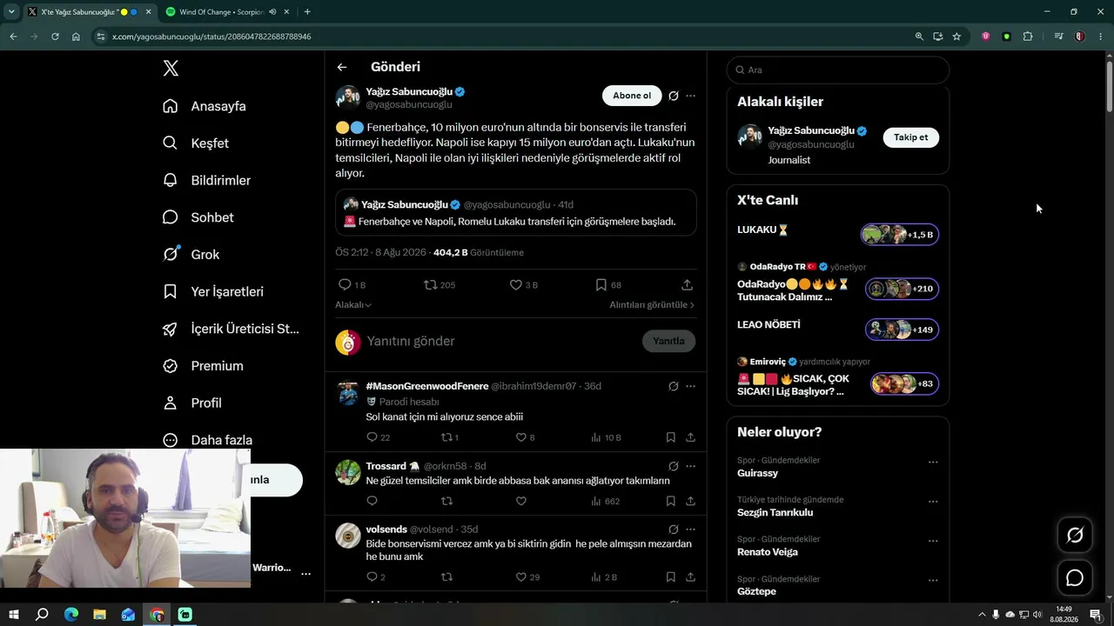The image size is (1114, 626).
Task: View analytics showing 662 views
Action: pyautogui.click(x=605, y=501)
